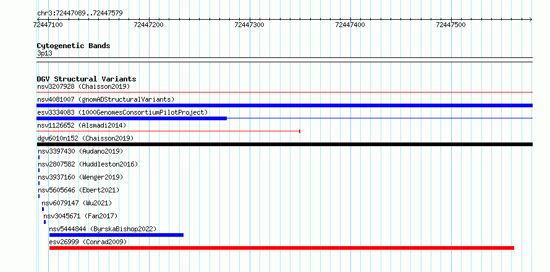Click the 72447300 ruler tick label
The width and height of the screenshot is (550, 272).
tap(250, 25)
